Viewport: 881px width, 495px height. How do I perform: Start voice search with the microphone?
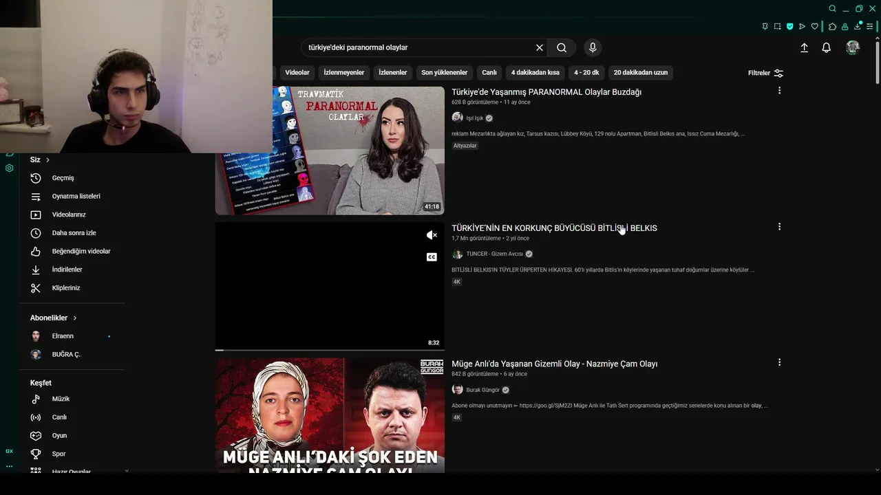(x=593, y=47)
